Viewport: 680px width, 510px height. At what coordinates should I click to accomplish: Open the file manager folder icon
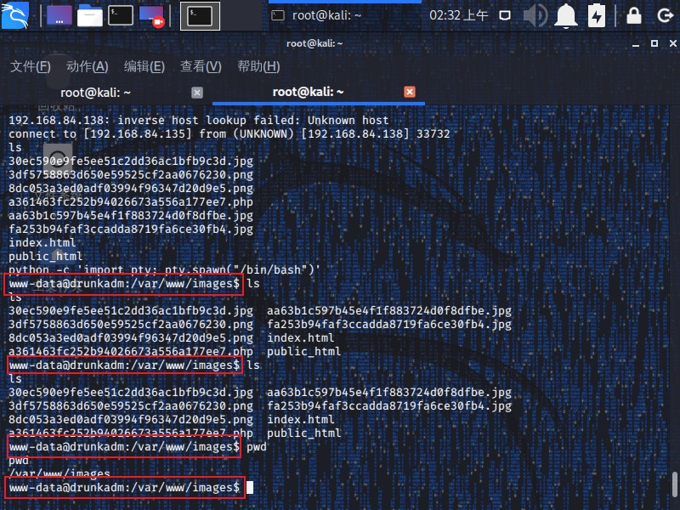pyautogui.click(x=90, y=15)
